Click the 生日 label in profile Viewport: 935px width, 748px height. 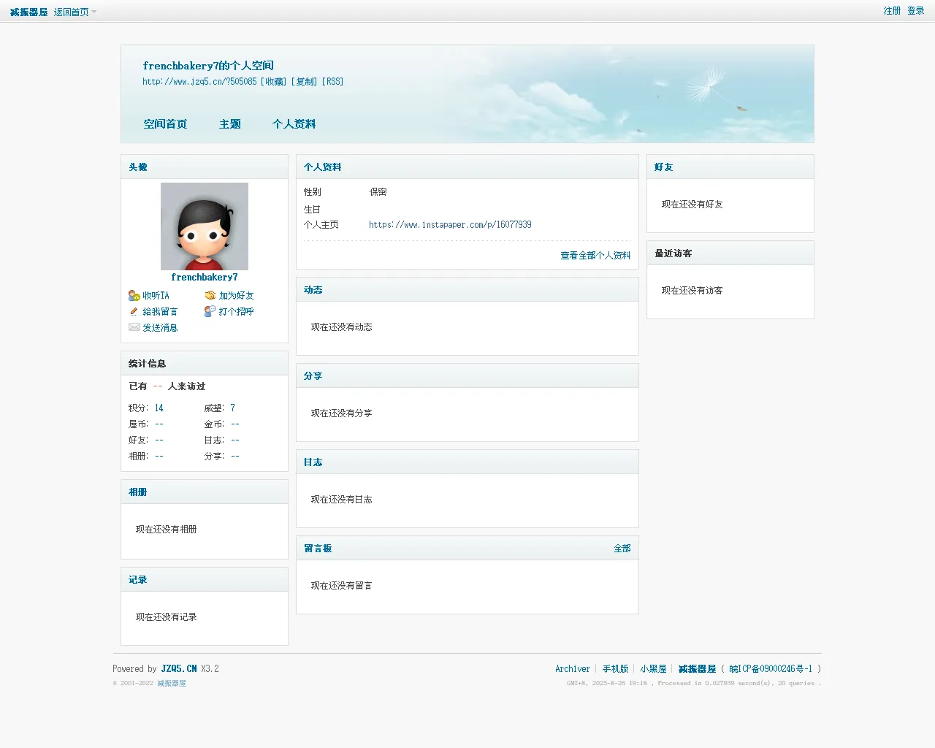[x=313, y=210]
